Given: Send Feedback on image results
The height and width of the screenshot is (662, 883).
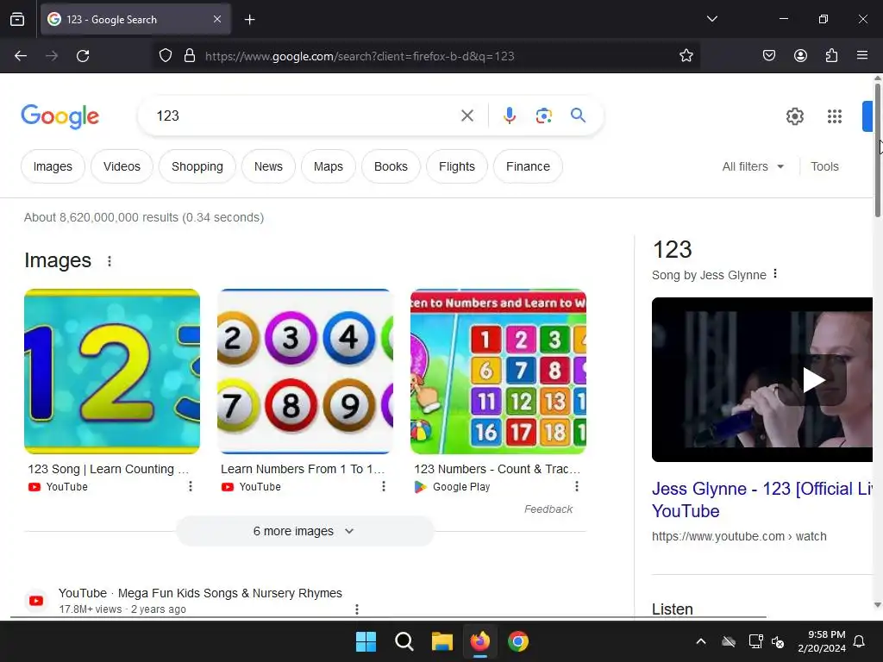Looking at the screenshot, I should (548, 509).
